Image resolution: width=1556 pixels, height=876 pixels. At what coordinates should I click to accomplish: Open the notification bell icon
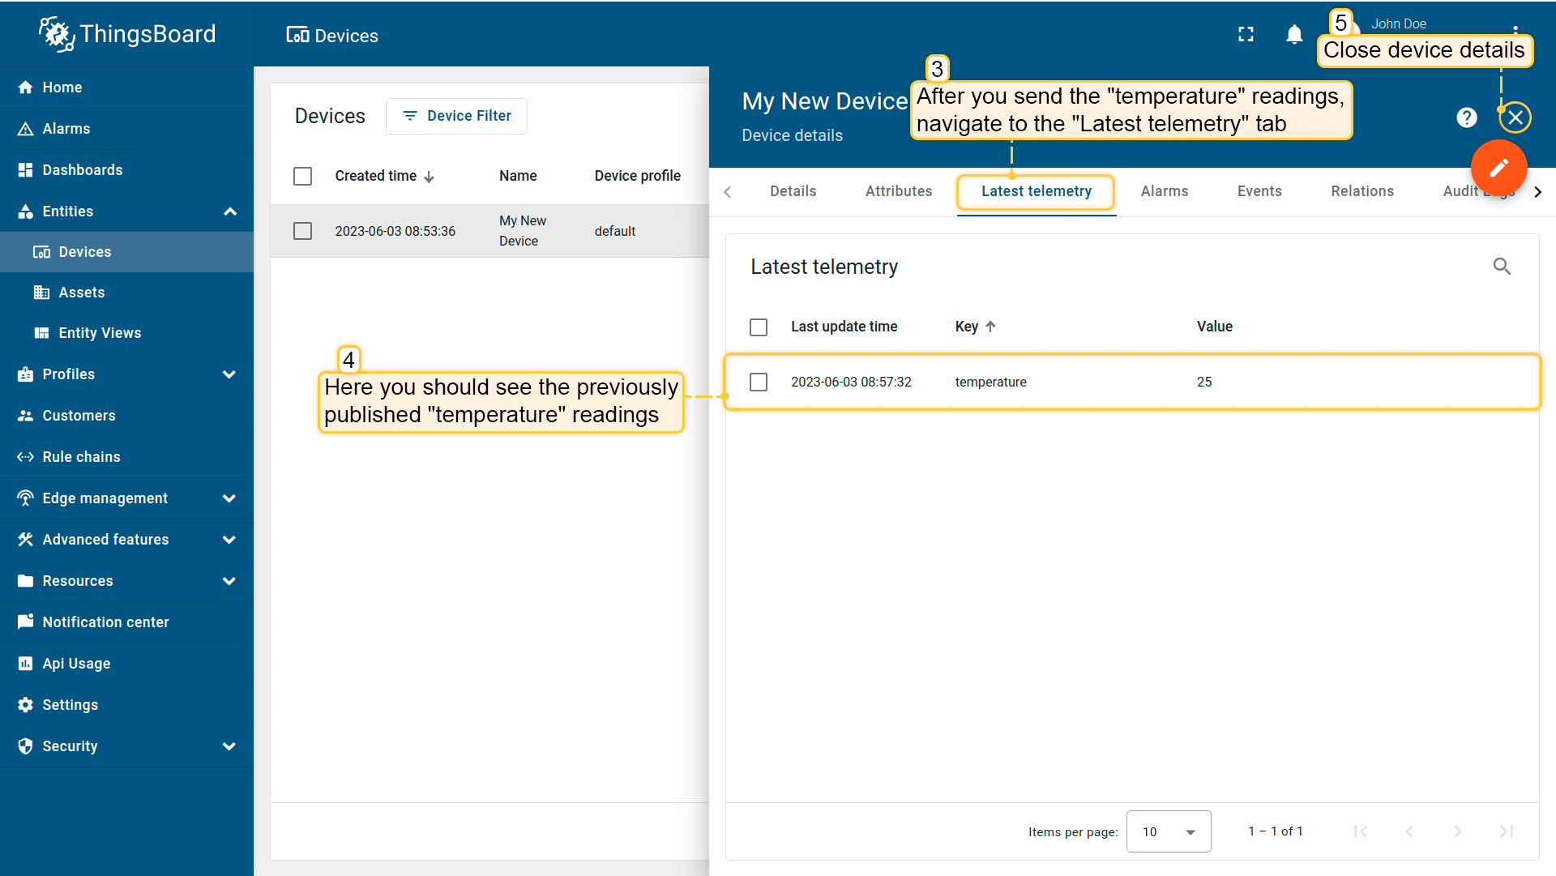point(1294,35)
